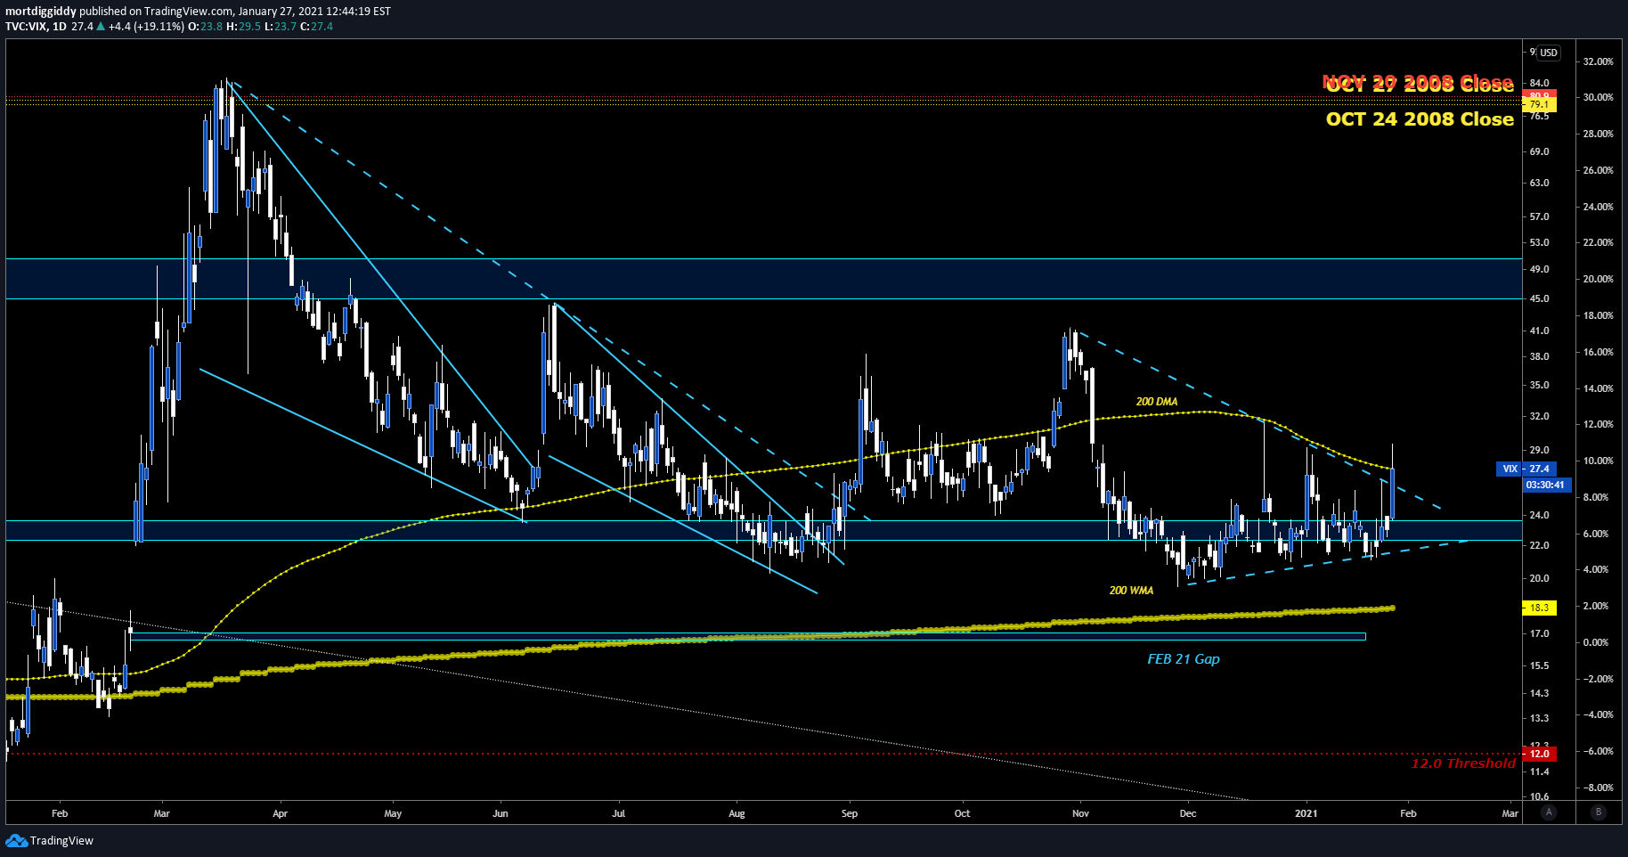The image size is (1628, 857).
Task: Open the USD currency selector
Action: click(x=1549, y=53)
